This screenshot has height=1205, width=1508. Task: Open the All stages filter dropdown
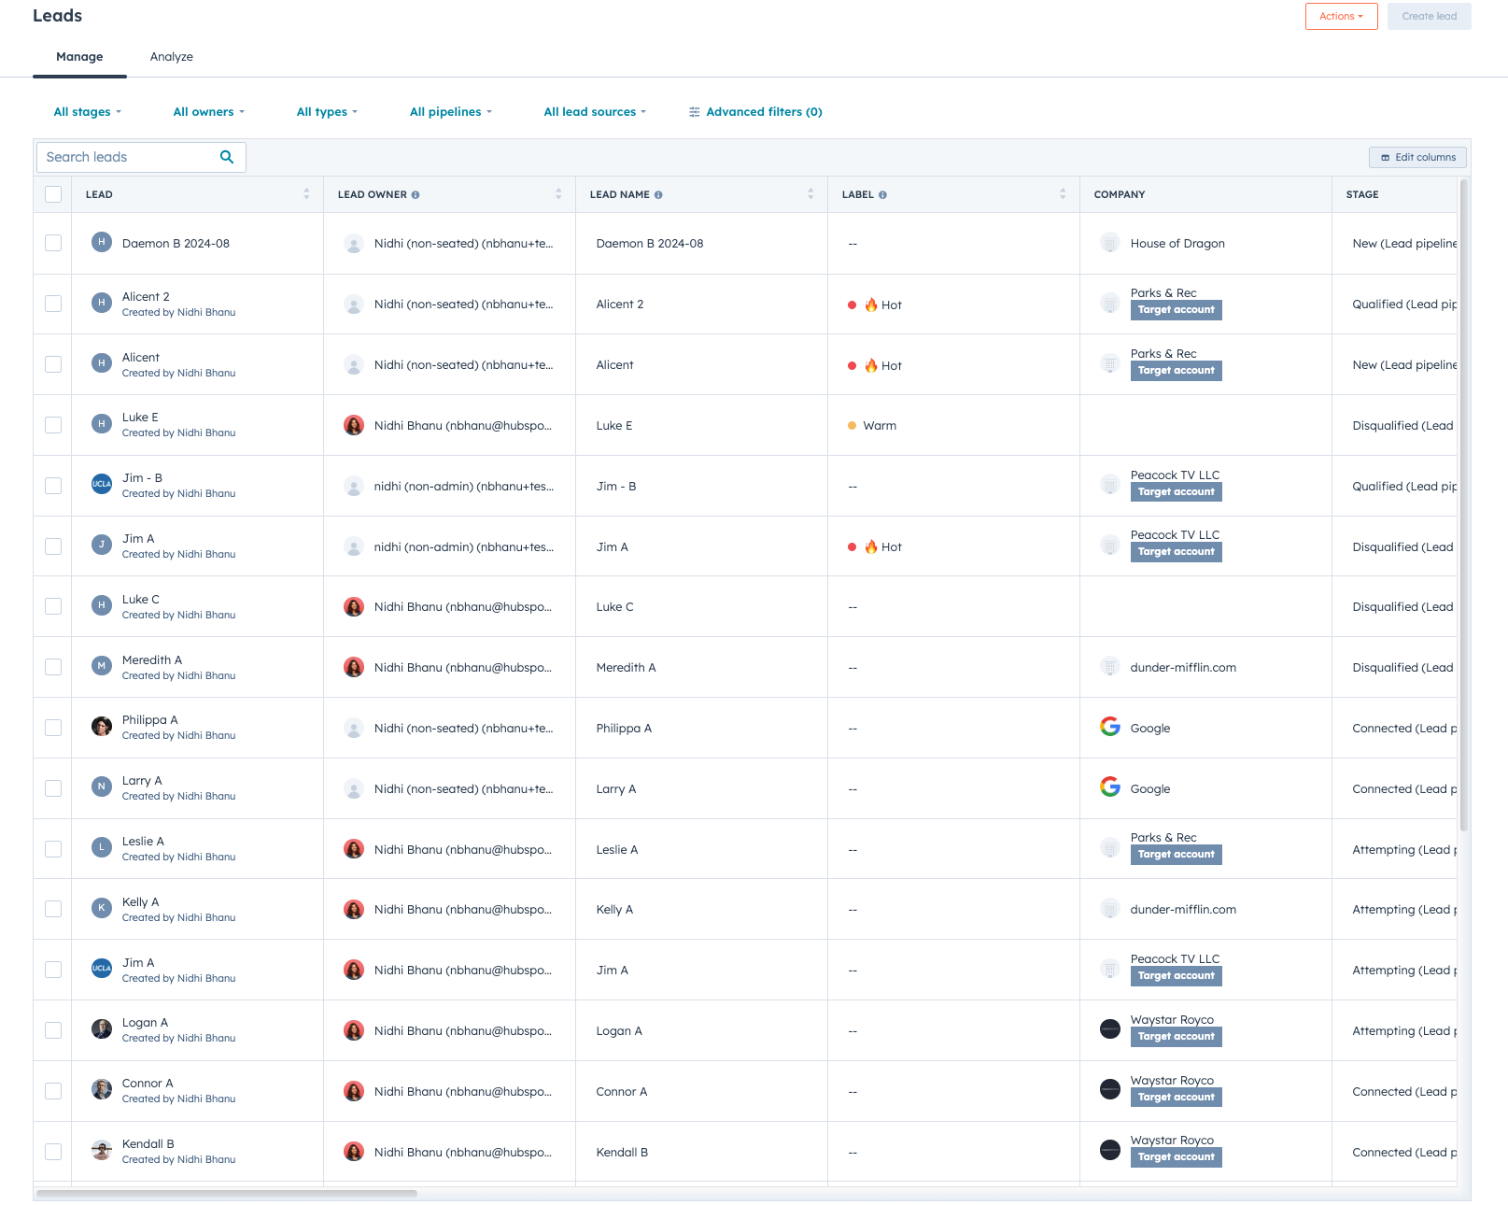[x=87, y=112]
